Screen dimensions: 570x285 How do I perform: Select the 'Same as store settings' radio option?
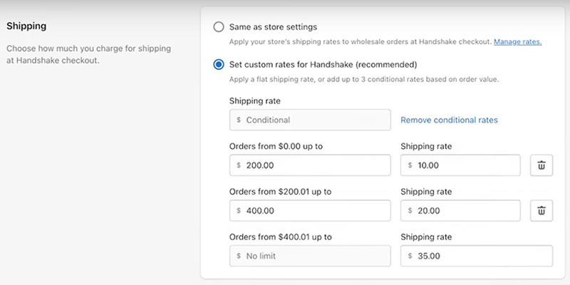(x=219, y=27)
